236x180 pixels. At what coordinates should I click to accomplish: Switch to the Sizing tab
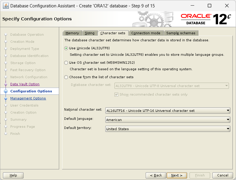point(89,33)
